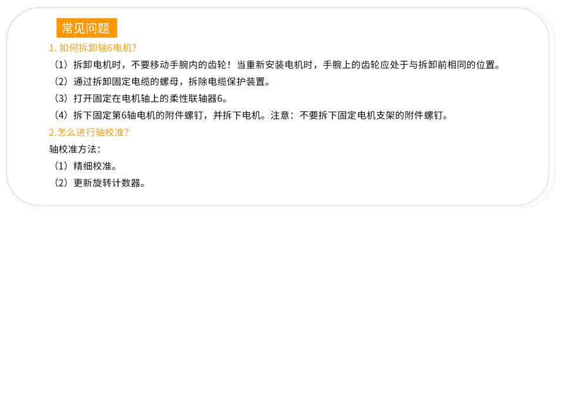Click the text 手腕上的齿轮应处于与拆卸前相同的位置
This screenshot has height=399, width=564.
pyautogui.click(x=409, y=65)
